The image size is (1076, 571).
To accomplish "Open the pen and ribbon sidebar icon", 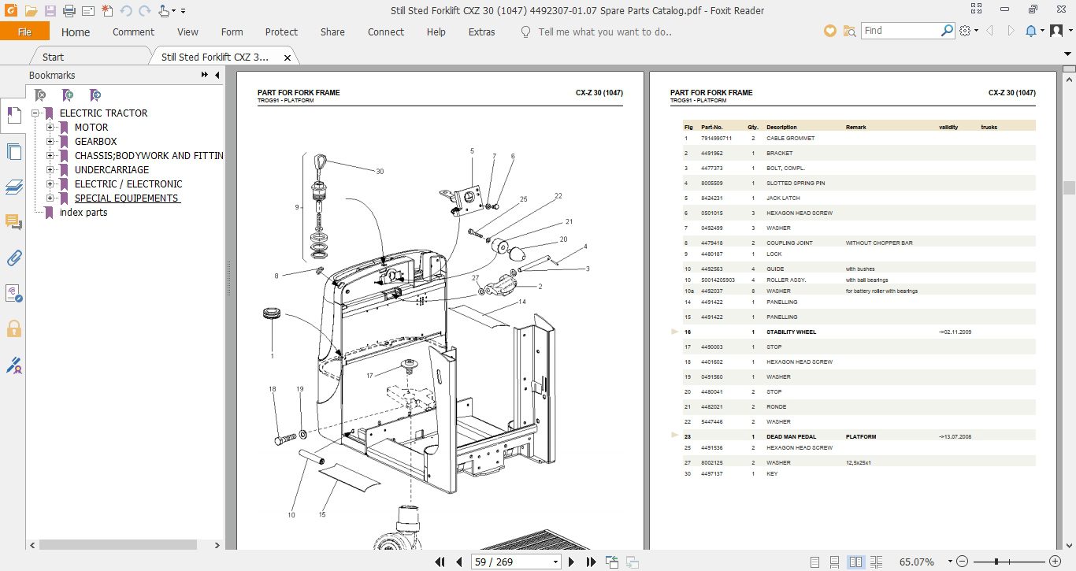I will [13, 365].
